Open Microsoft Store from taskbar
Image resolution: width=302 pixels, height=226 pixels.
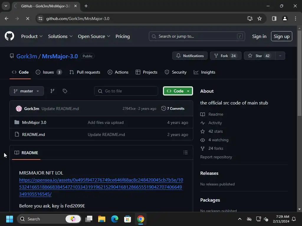127,219
